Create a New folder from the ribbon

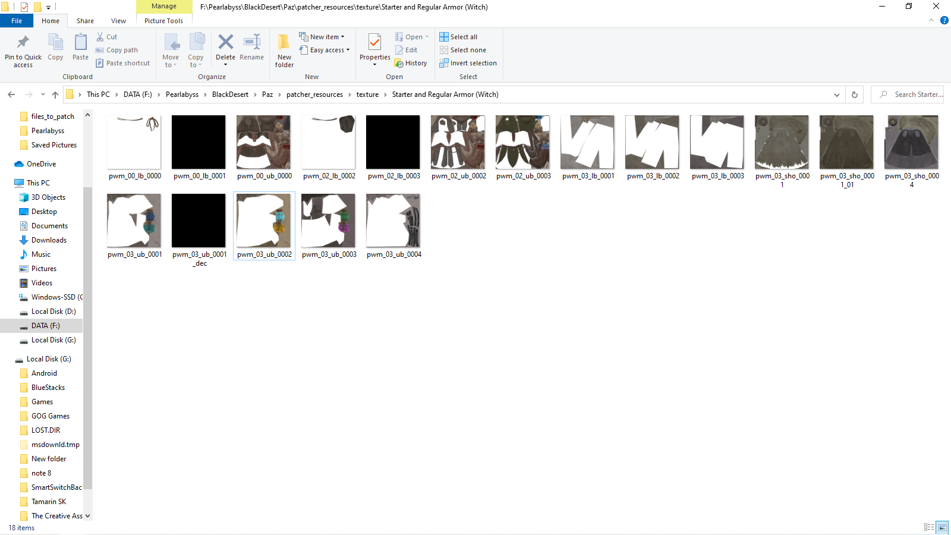tap(284, 49)
